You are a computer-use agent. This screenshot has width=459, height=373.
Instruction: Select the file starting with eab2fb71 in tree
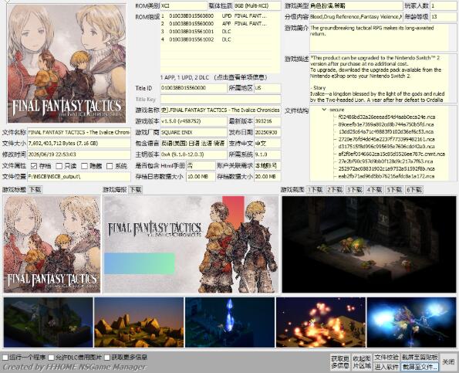point(386,176)
